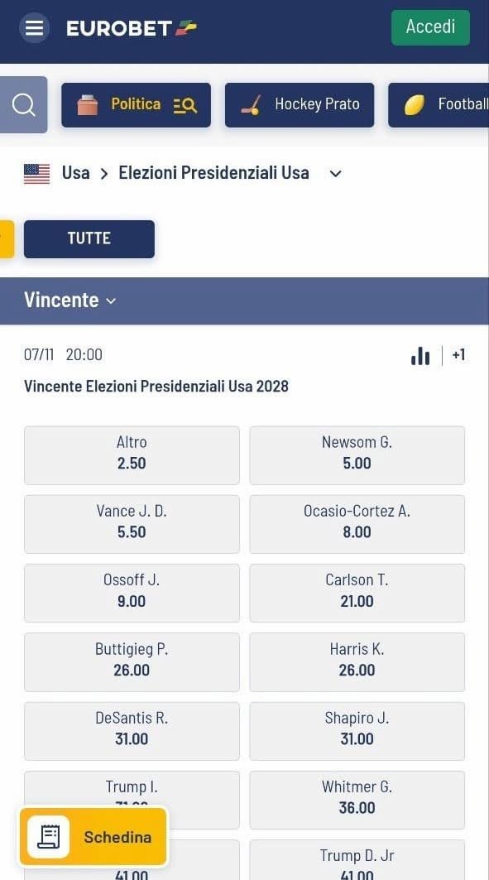
Task: Show the +1 additional markets
Action: [x=458, y=355]
